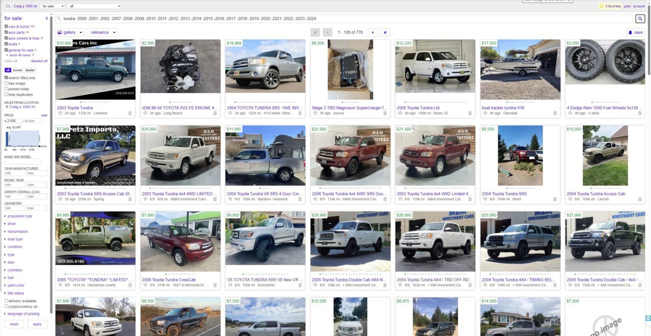Star the 4 Dodge Ram 1500 Fuel Wheels listing

click(x=570, y=113)
